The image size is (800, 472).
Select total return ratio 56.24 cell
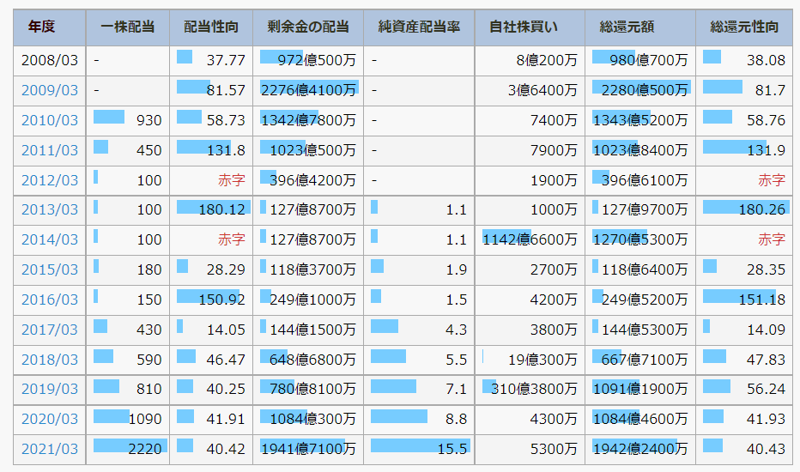744,390
